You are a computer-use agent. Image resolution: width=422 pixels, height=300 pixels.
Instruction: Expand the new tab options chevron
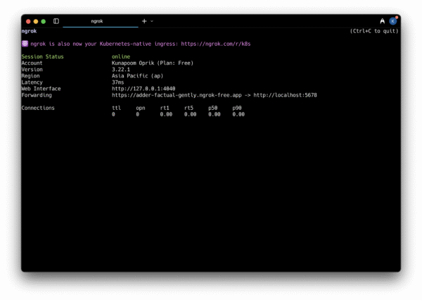pos(152,21)
